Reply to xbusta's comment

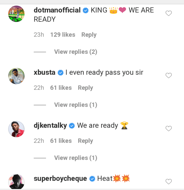(85, 88)
